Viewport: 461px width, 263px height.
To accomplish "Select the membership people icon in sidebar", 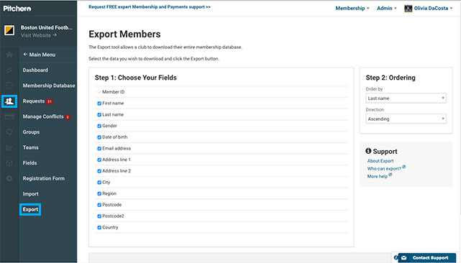I will tap(9, 101).
